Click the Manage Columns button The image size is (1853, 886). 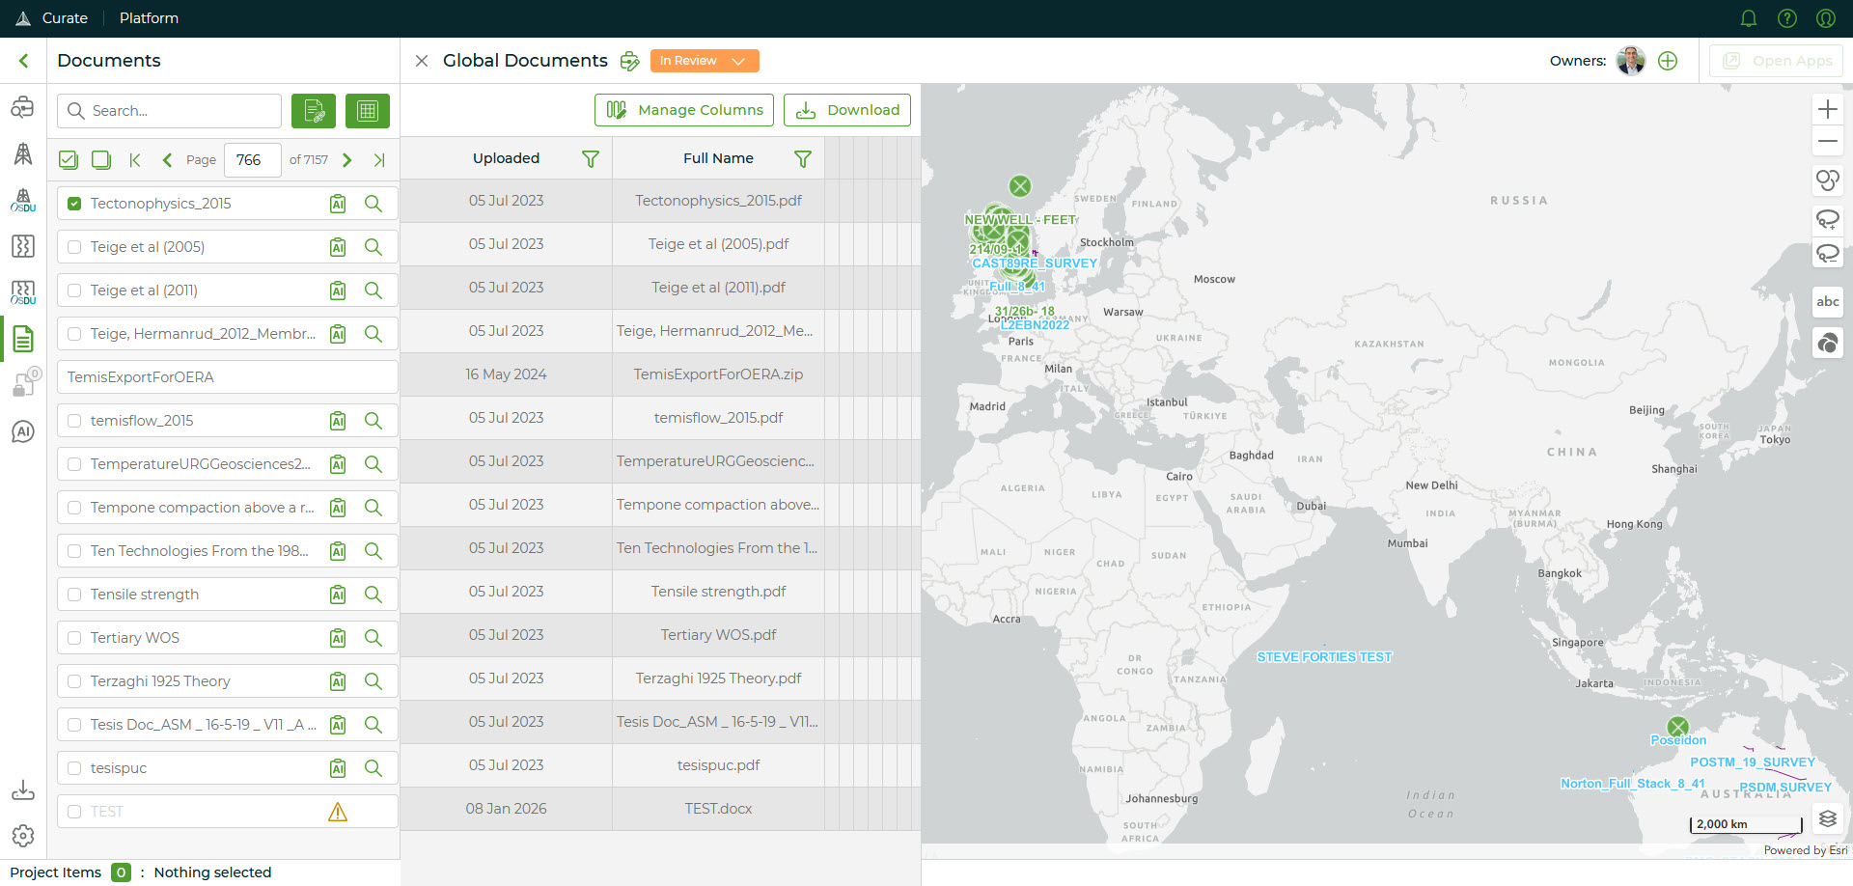coord(684,110)
